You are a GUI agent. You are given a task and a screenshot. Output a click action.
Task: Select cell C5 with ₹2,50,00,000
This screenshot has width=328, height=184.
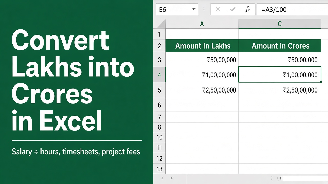click(280, 90)
